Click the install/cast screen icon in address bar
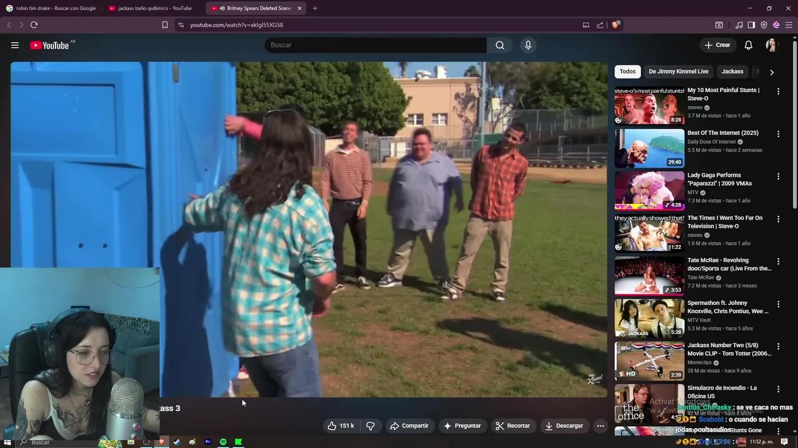This screenshot has height=448, width=798. (586, 25)
